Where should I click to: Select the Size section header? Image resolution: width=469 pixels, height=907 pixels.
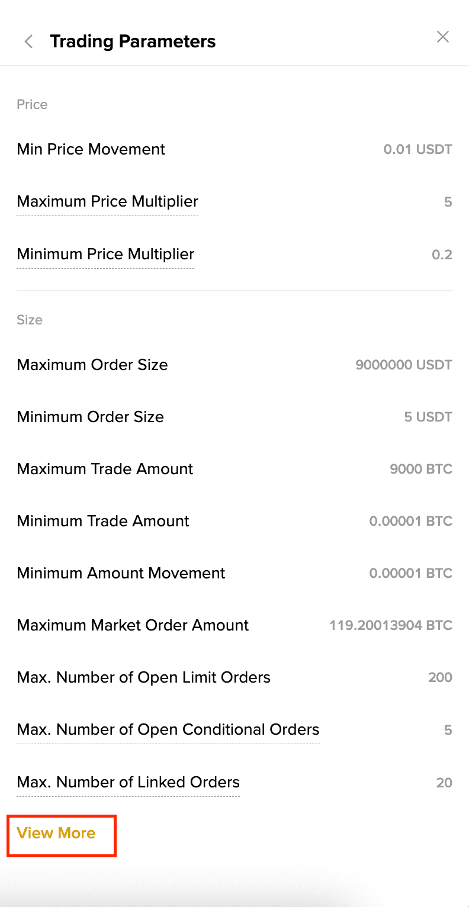coord(30,320)
